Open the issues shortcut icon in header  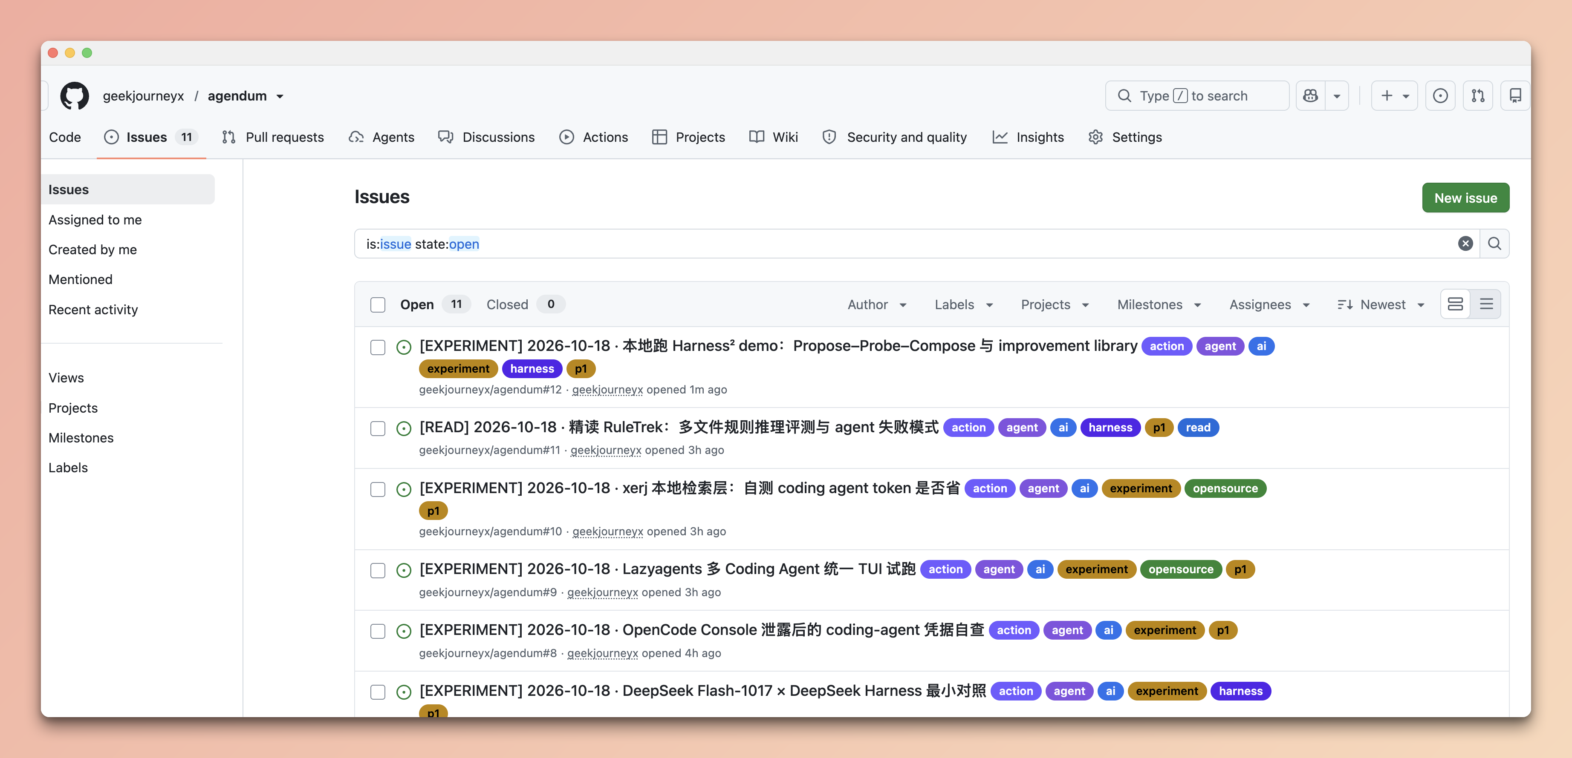pos(1440,96)
